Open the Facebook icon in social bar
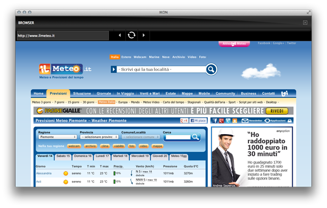The width and height of the screenshot is (327, 208). (x=215, y=121)
